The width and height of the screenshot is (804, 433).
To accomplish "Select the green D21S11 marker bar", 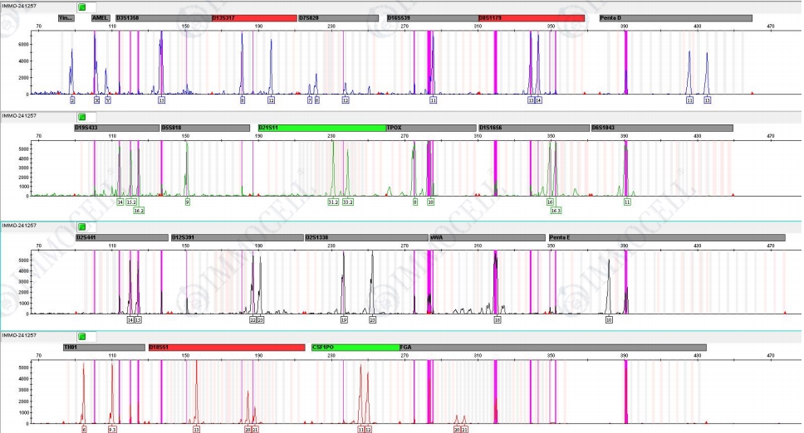I will point(321,128).
